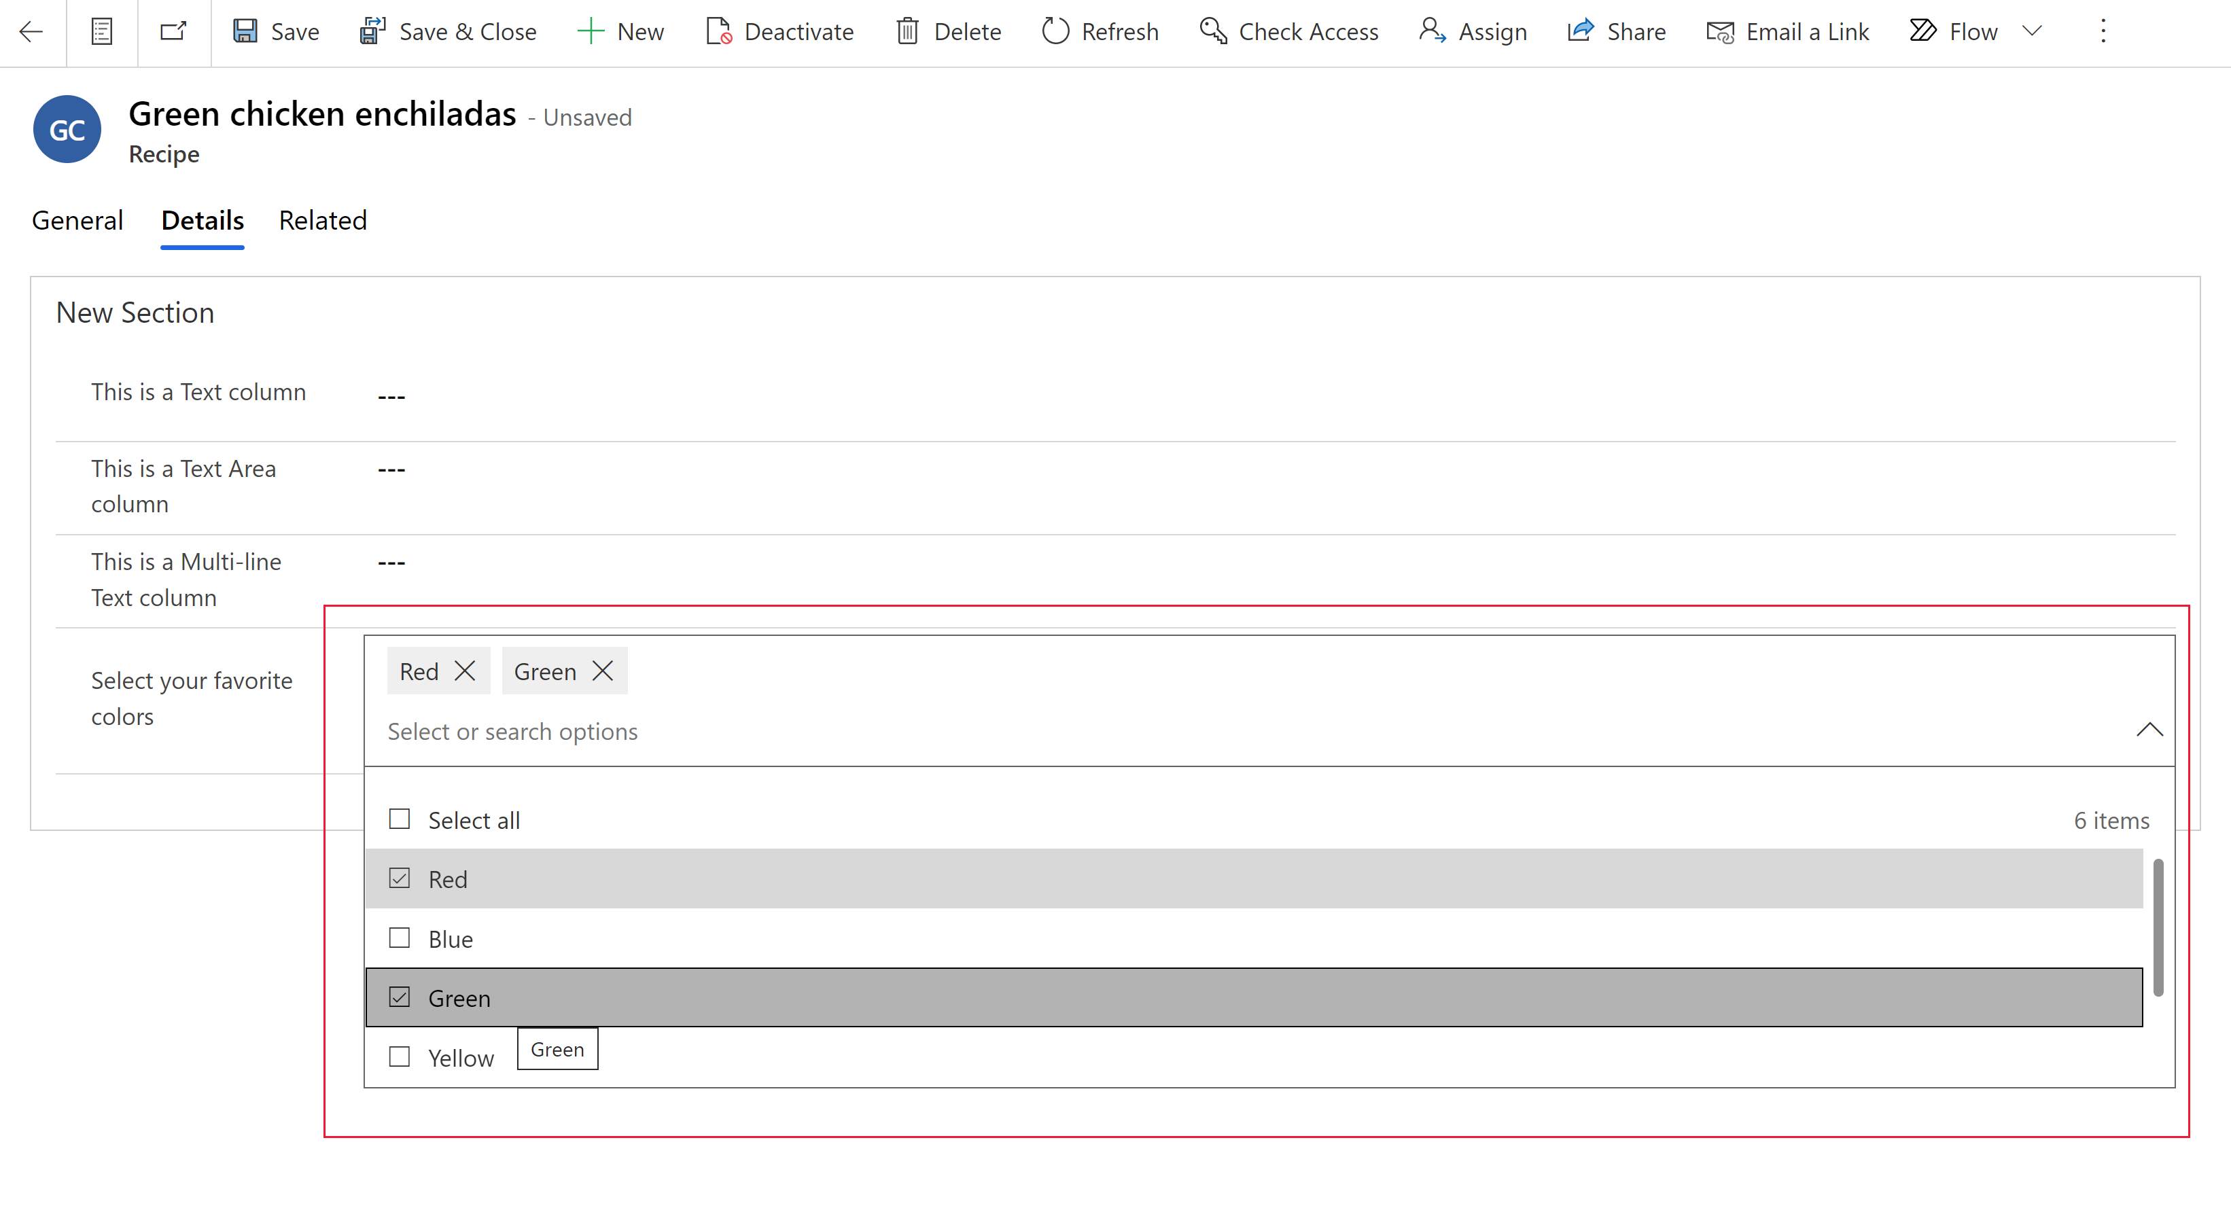
Task: Switch to the Related tab
Action: click(x=323, y=219)
